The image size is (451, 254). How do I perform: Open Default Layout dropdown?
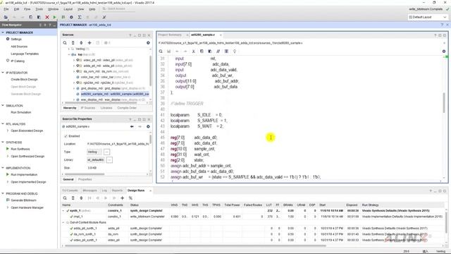coord(428,17)
